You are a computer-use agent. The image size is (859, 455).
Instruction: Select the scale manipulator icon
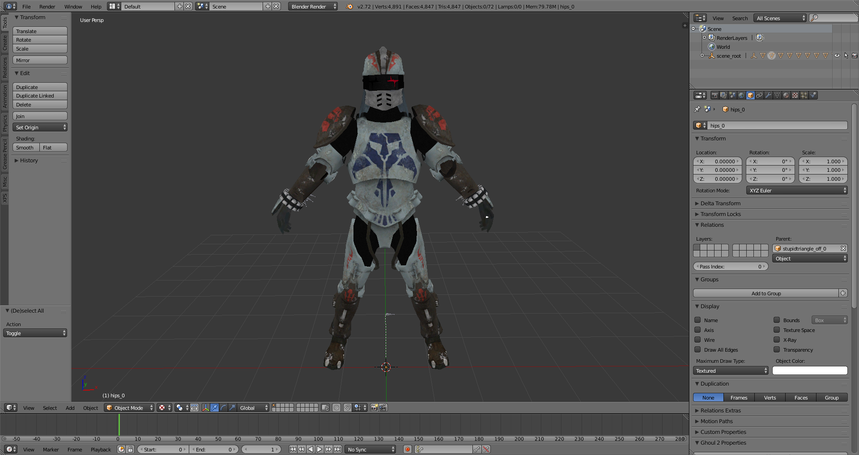tap(232, 408)
